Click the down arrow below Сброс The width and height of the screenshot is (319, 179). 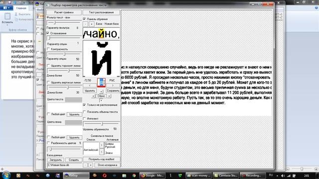(x=101, y=100)
